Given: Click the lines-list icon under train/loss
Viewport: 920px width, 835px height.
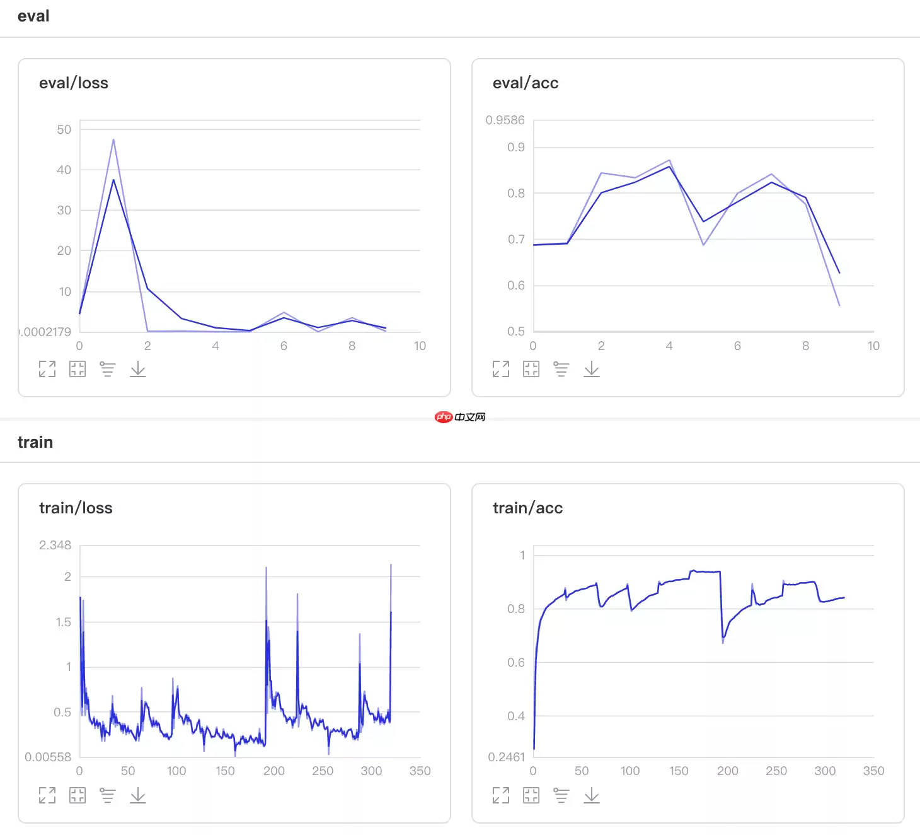Looking at the screenshot, I should 108,795.
